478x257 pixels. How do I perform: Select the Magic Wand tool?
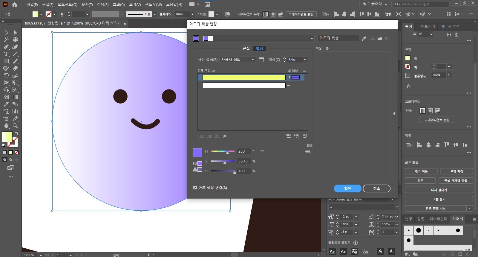point(6,39)
